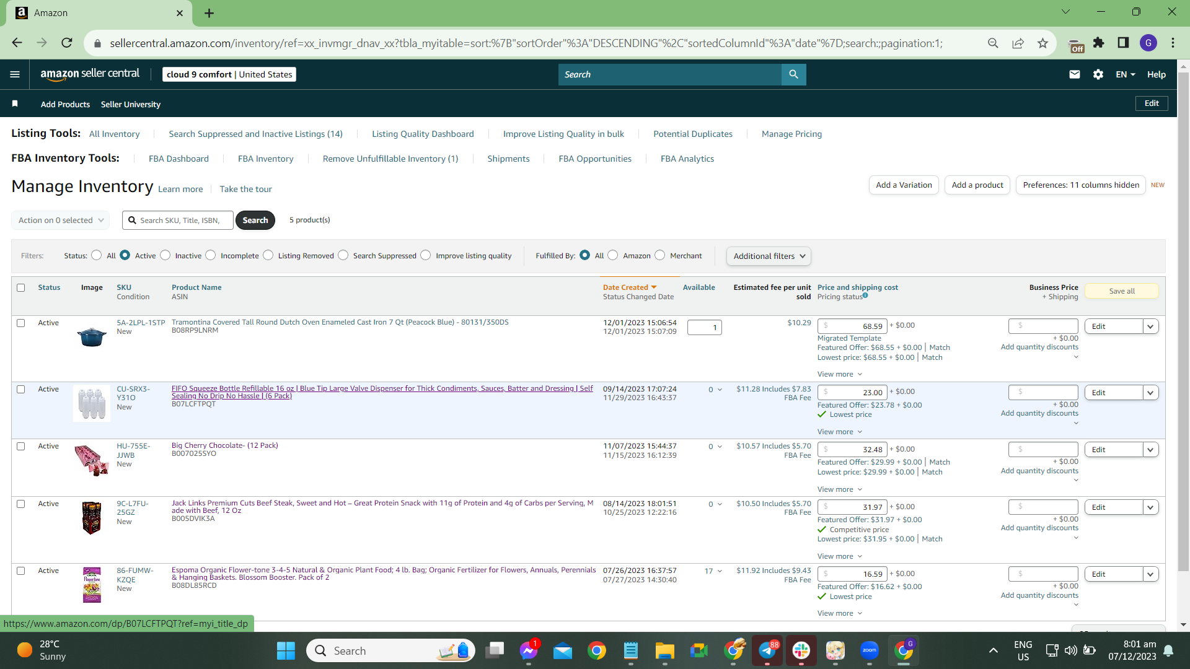Open a new browser tab

(209, 13)
